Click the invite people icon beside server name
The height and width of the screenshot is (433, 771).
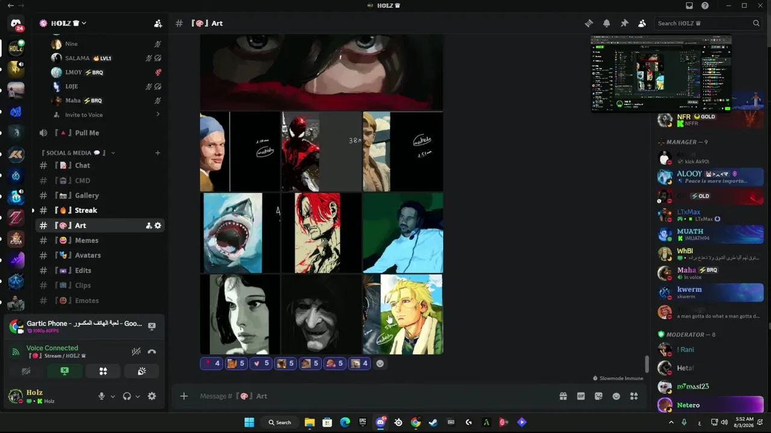[158, 23]
